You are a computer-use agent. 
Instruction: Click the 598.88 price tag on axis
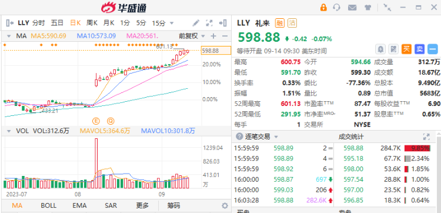(216, 51)
